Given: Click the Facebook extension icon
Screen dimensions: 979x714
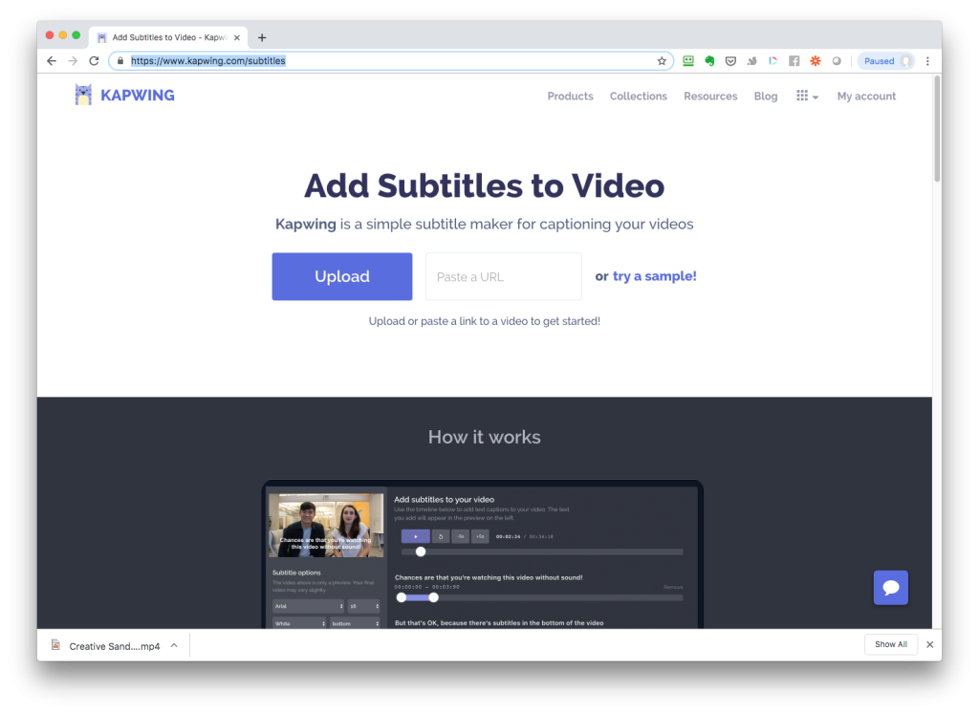Looking at the screenshot, I should [794, 61].
